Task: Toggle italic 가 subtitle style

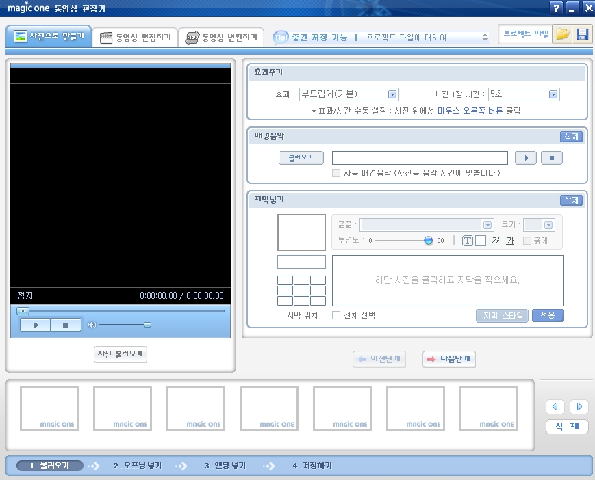Action: click(x=494, y=241)
